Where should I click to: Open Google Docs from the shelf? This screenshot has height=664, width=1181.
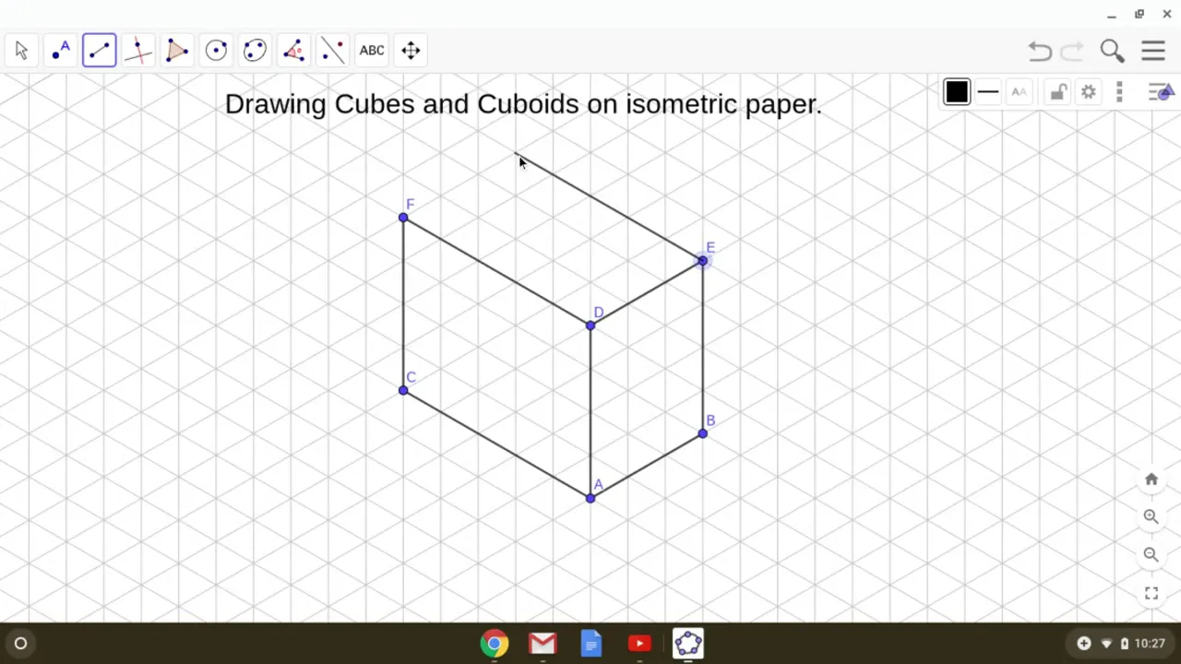591,644
